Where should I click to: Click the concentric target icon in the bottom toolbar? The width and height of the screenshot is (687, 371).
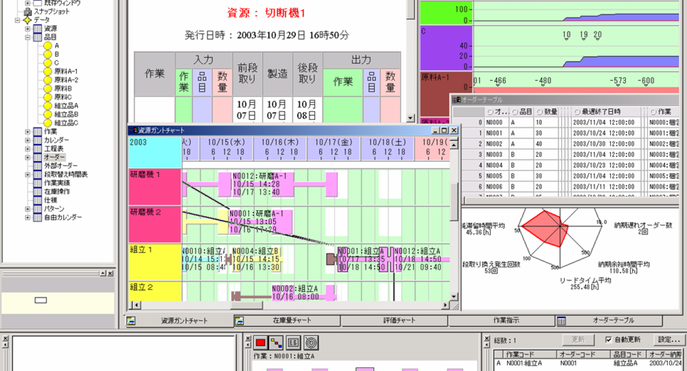311,343
